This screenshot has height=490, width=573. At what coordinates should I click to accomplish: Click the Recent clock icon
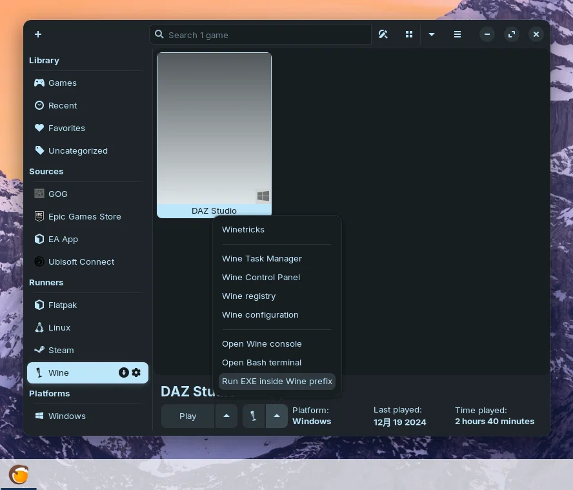click(39, 105)
